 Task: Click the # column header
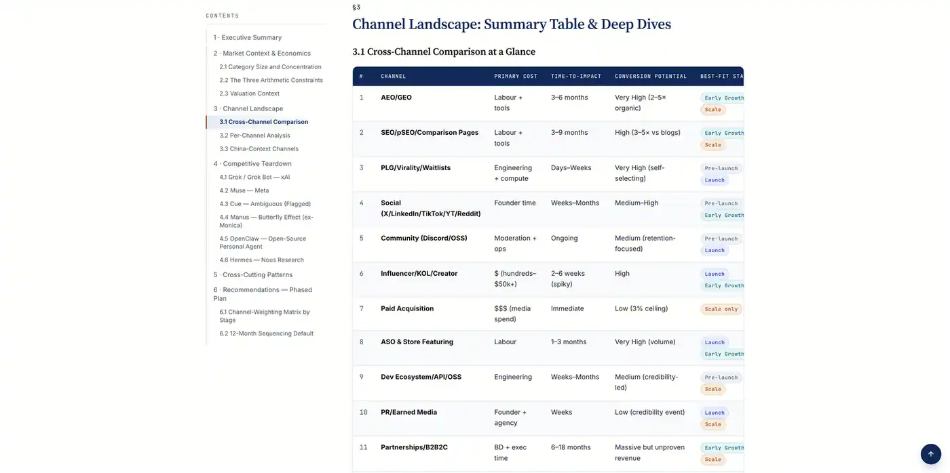[x=361, y=76]
